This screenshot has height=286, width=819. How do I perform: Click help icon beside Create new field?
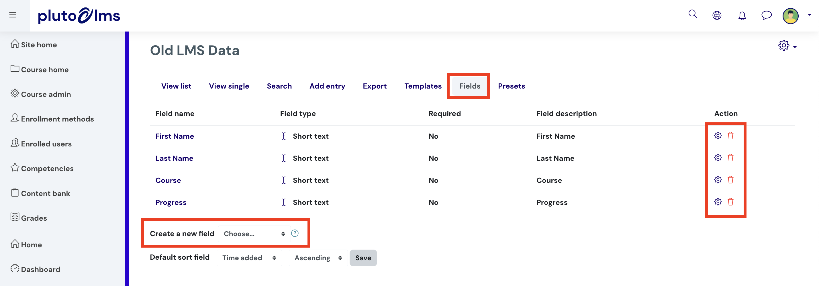pos(295,233)
